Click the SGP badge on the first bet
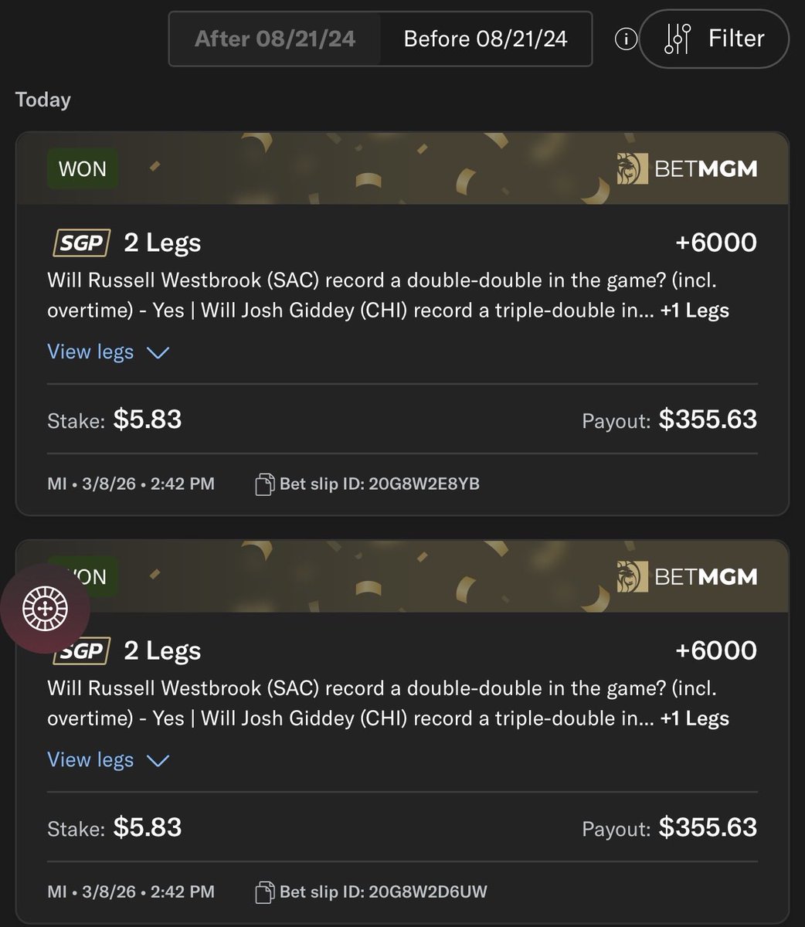805x927 pixels. point(81,243)
